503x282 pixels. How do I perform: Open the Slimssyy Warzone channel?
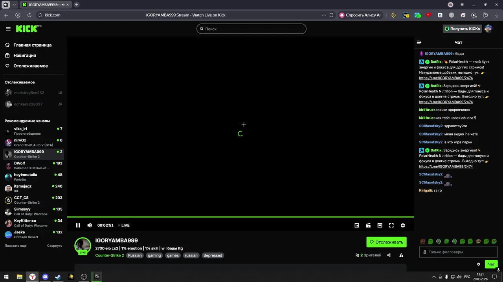33,211
